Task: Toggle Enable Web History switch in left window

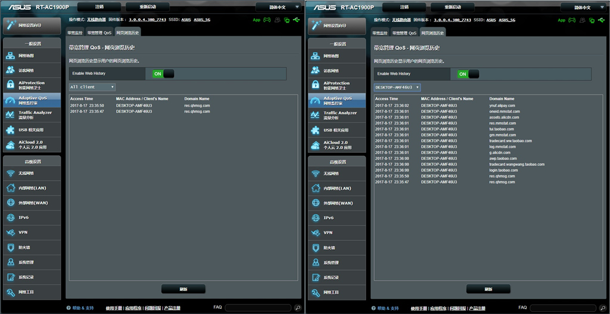Action: (x=163, y=74)
